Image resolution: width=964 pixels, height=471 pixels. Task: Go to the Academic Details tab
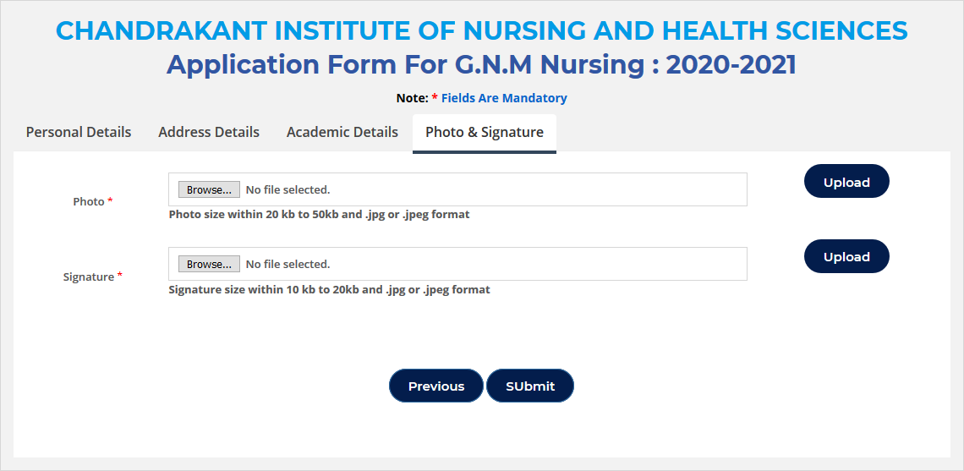point(342,132)
